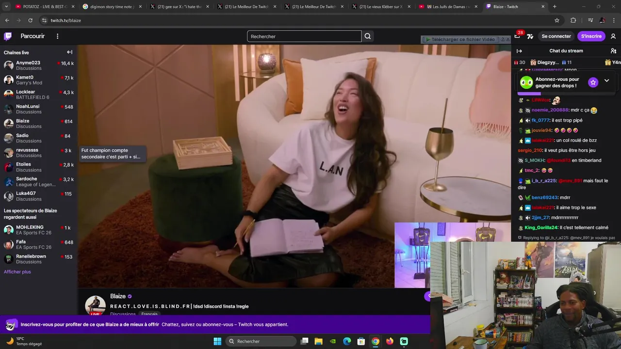Screen dimensions: 621x349
Task: Open help on video download bar
Action: [x=503, y=39]
